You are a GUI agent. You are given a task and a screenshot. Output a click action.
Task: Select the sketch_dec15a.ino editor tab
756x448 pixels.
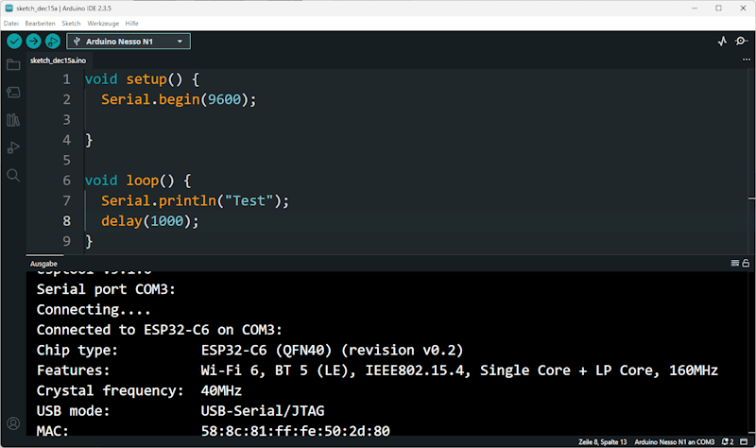click(57, 60)
